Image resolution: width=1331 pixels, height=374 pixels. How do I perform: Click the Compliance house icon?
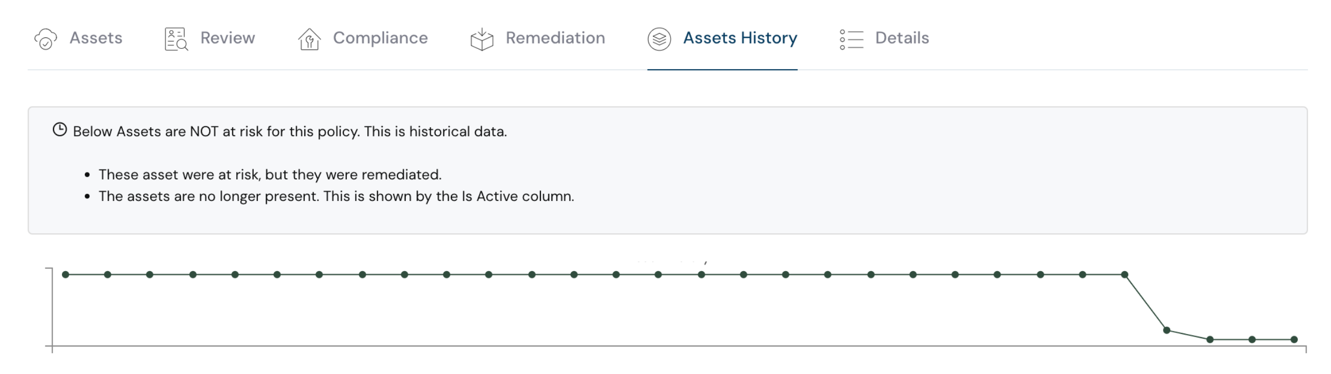click(x=309, y=39)
